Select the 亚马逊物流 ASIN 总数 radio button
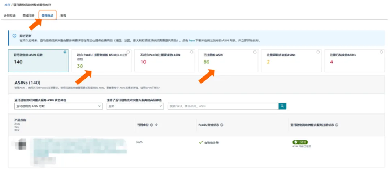Image resolution: width=390 pixels, height=172 pixels. pos(65,52)
